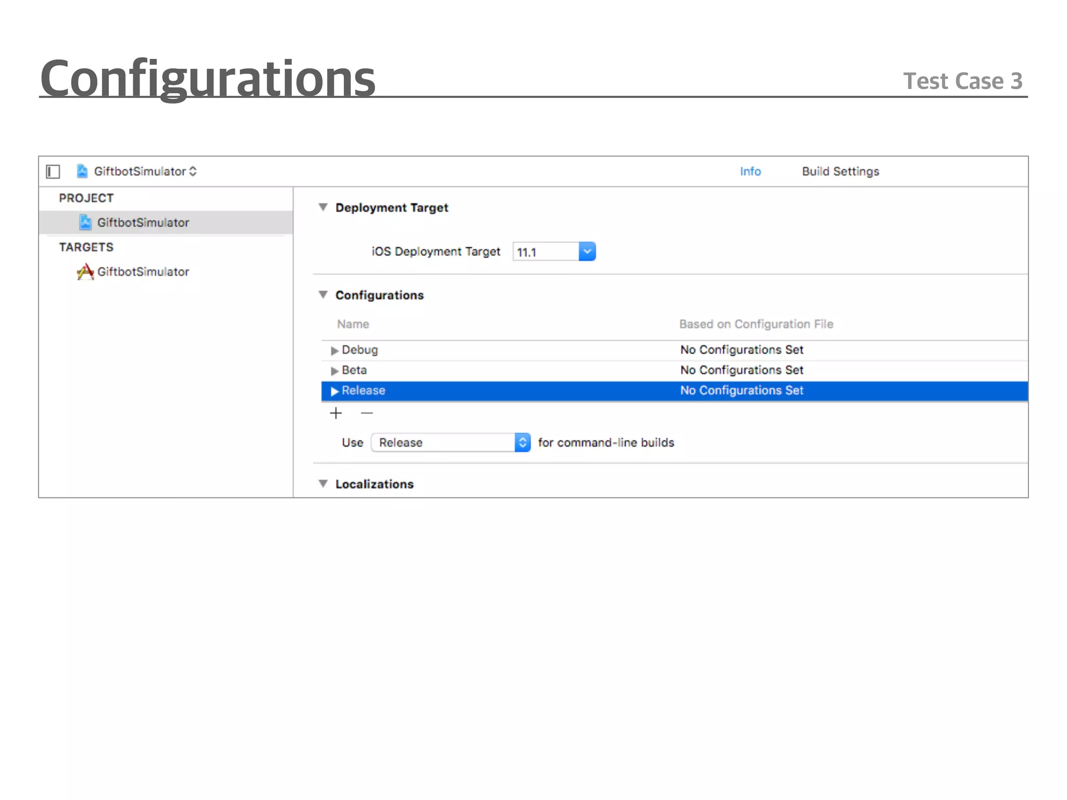Screen dimensions: 1067x800
Task: Collapse the Deployment Target section
Action: (x=323, y=207)
